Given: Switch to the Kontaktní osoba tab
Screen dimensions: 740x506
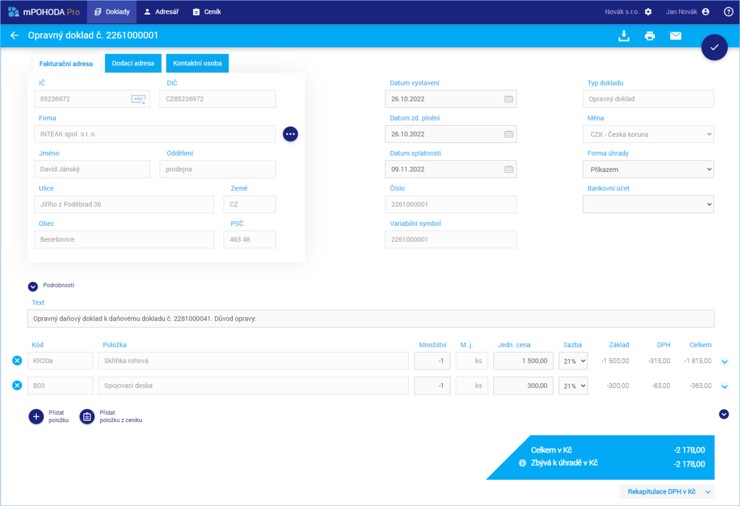Looking at the screenshot, I should [x=197, y=63].
